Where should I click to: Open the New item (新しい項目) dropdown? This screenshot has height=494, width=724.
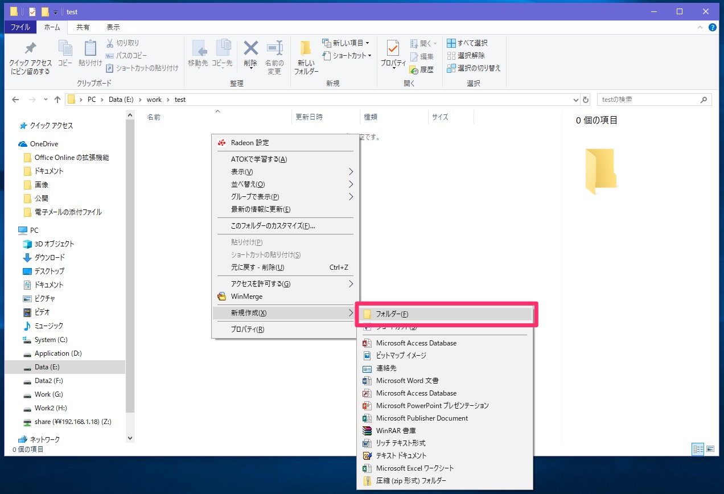pyautogui.click(x=346, y=43)
